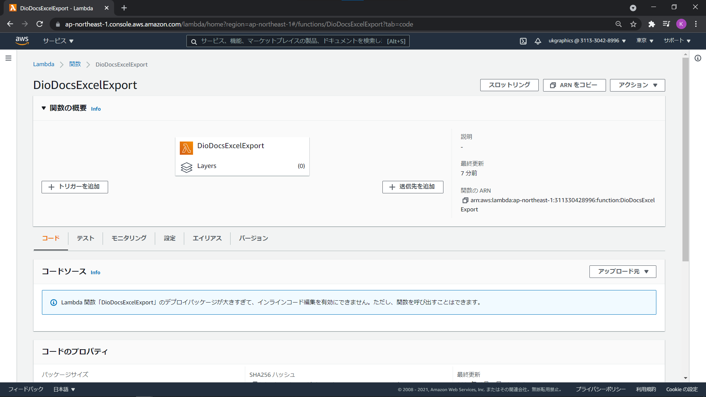Switch to the コード tab
The width and height of the screenshot is (706, 397).
(51, 239)
